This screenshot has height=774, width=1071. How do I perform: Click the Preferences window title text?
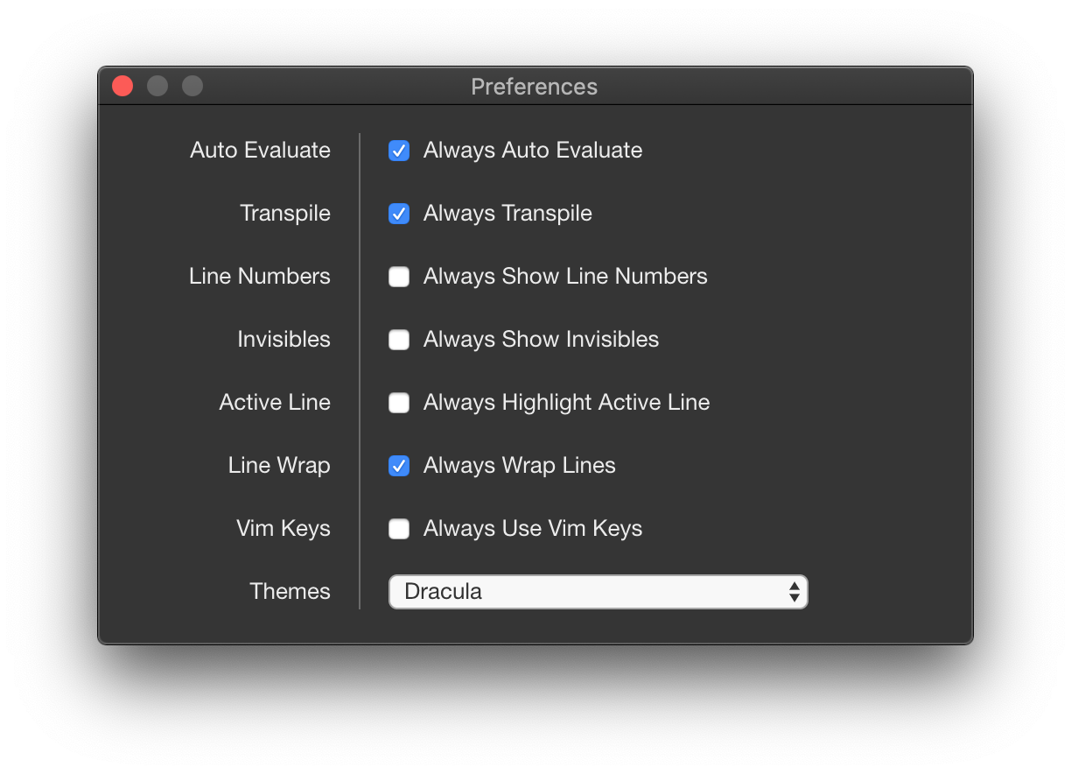click(534, 87)
